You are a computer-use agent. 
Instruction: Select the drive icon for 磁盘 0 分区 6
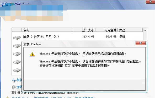pos(17,37)
